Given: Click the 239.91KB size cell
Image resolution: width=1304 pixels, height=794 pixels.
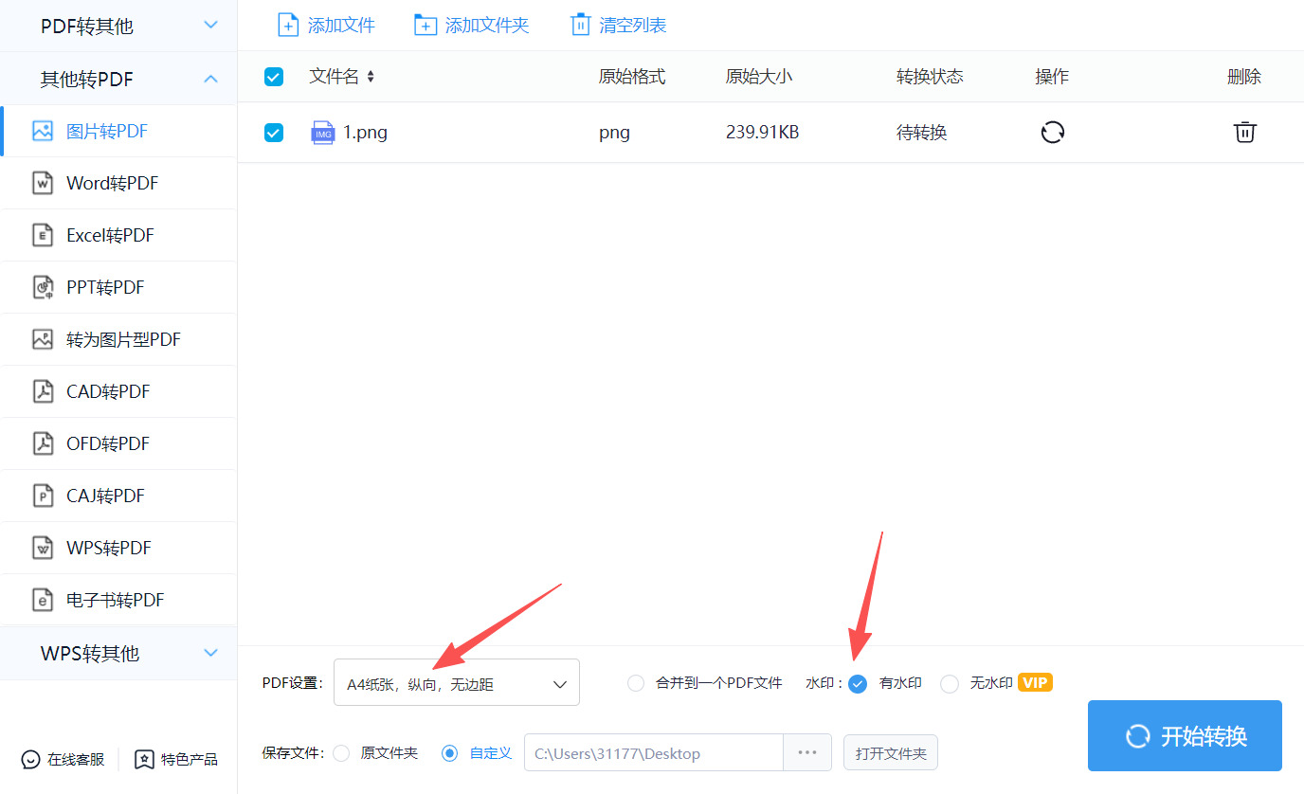Looking at the screenshot, I should pos(763,133).
